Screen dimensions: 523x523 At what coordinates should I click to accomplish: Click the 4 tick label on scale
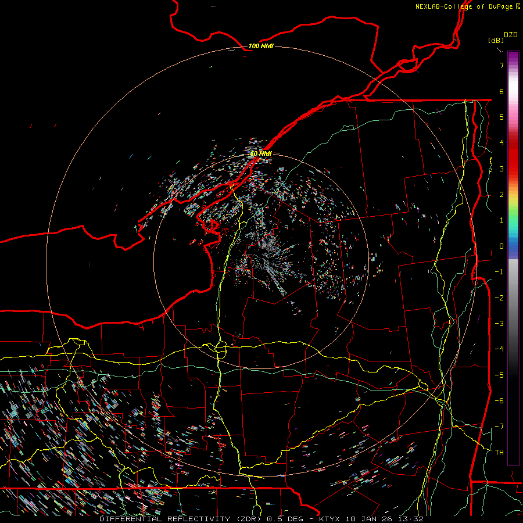click(501, 143)
